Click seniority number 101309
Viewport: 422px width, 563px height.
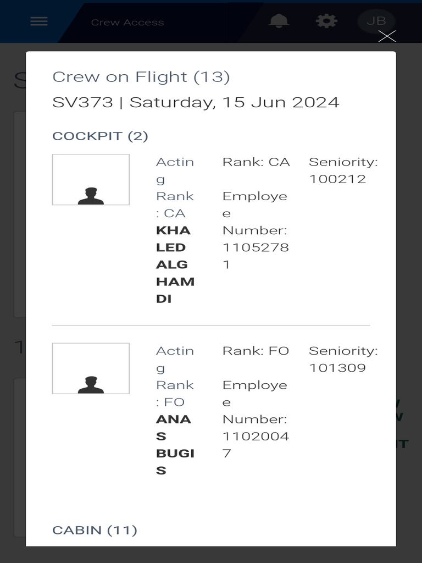click(337, 368)
